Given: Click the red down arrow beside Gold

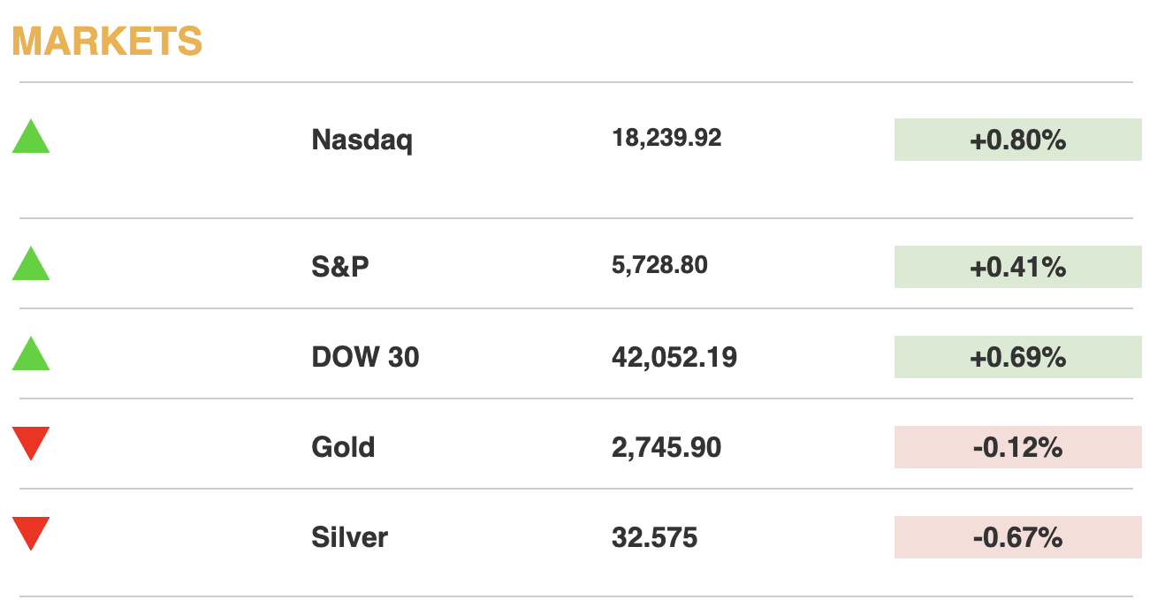Looking at the screenshot, I should tap(31, 441).
